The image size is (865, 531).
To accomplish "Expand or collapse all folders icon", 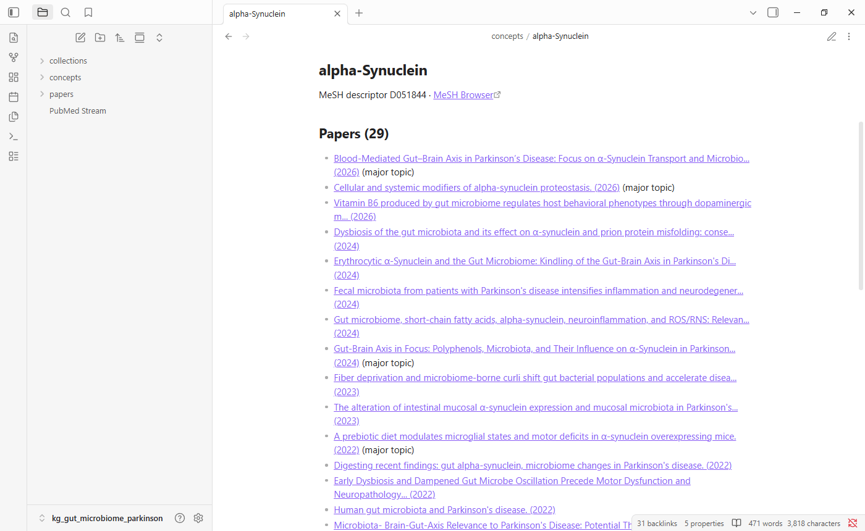I will coord(159,38).
